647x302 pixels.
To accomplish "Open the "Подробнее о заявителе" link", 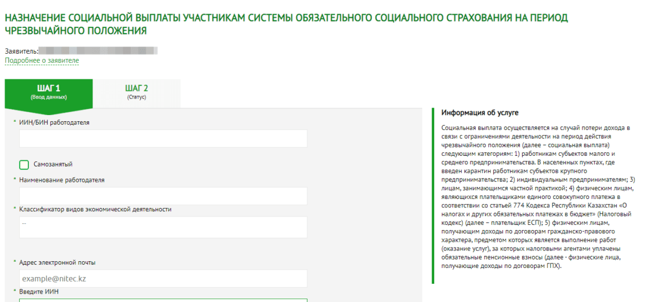I will pos(42,61).
